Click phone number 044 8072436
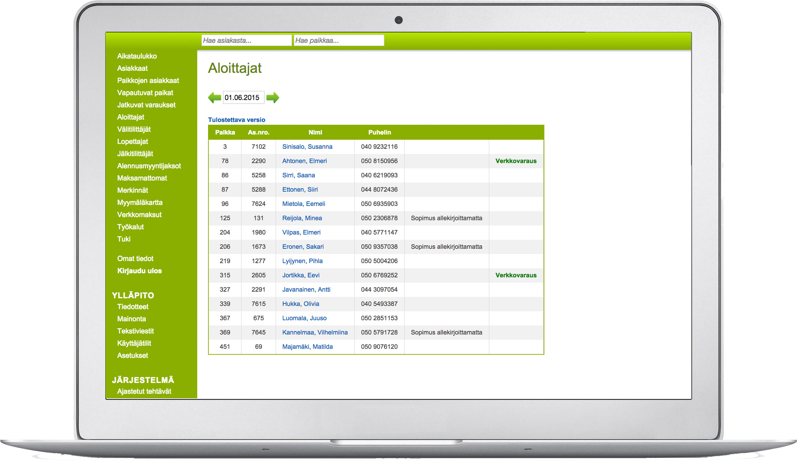Screen dimensions: 797x461 [379, 190]
